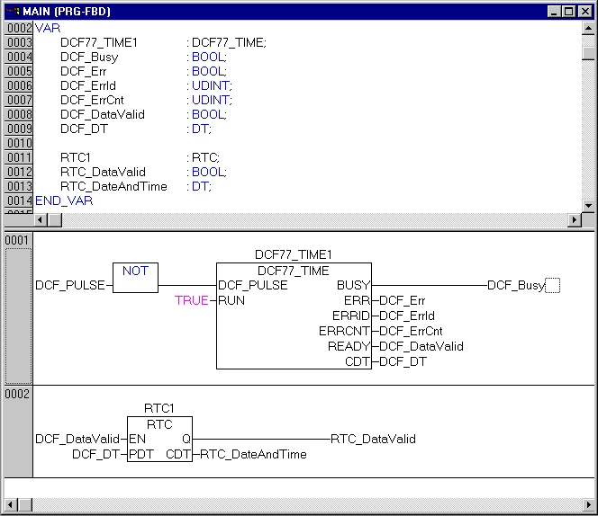Click FBD pane scroll left arrow
This screenshot has height=516, width=598.
pyautogui.click(x=11, y=505)
